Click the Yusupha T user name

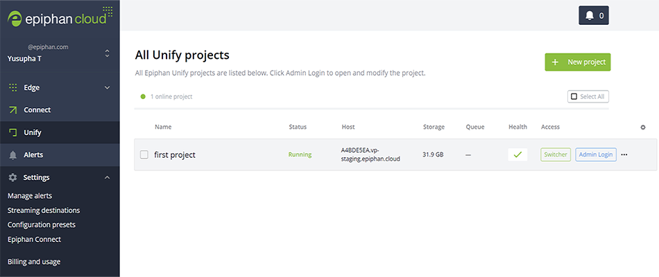(x=24, y=59)
